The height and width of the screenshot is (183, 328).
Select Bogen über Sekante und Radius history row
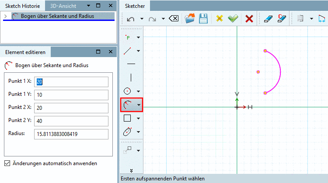[x=63, y=16]
